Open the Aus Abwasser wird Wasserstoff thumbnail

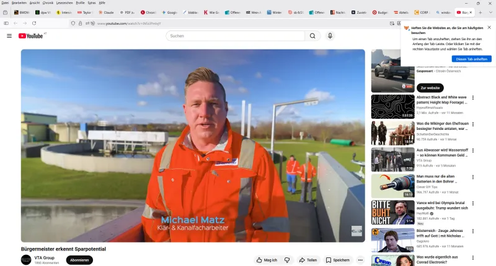click(x=393, y=159)
